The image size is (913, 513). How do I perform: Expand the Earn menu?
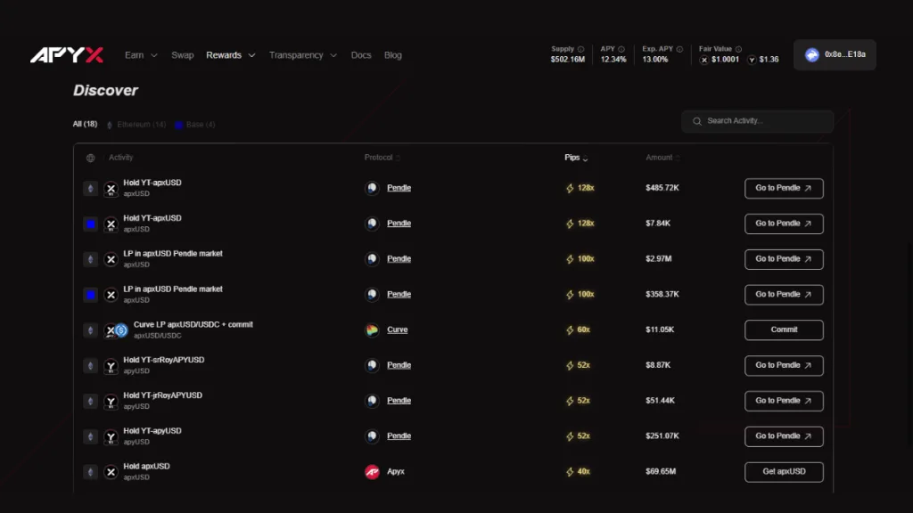pyautogui.click(x=141, y=55)
